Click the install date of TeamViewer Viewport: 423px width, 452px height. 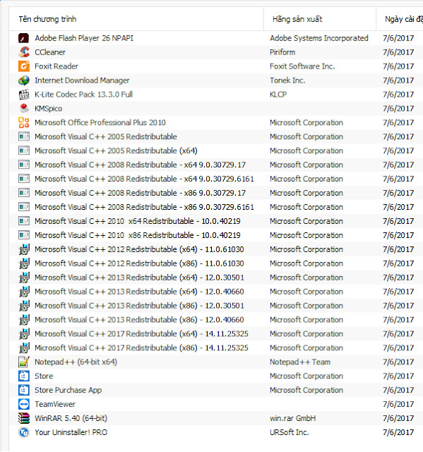coord(398,404)
